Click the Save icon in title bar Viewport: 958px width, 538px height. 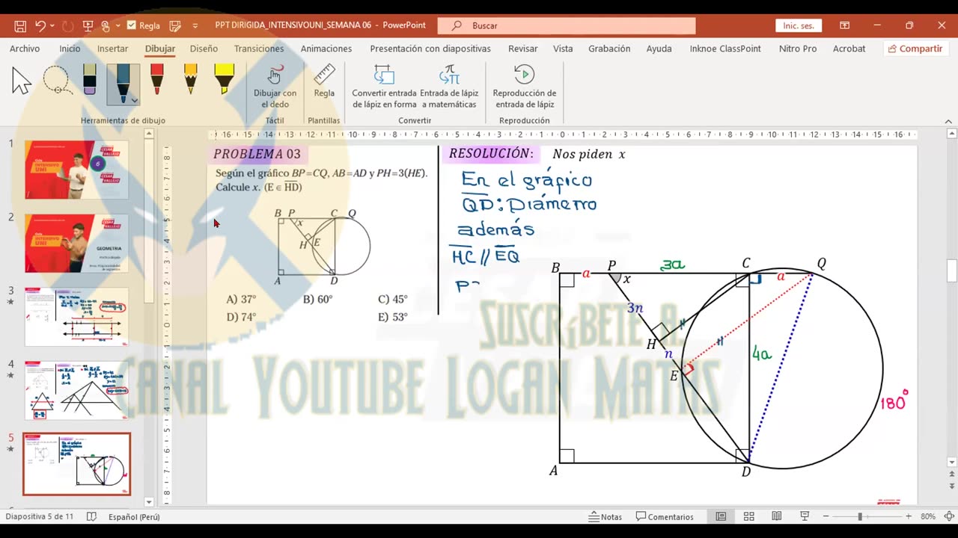[x=20, y=25]
